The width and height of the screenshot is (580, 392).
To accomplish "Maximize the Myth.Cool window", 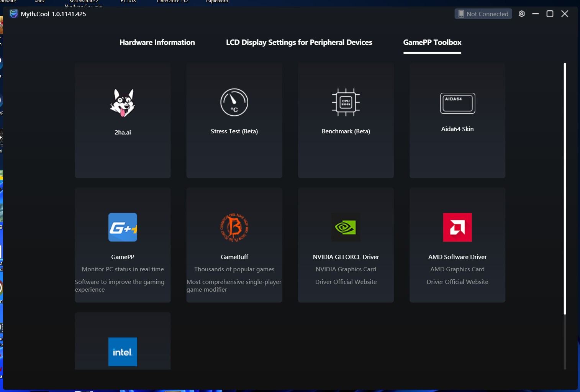I will click(550, 14).
